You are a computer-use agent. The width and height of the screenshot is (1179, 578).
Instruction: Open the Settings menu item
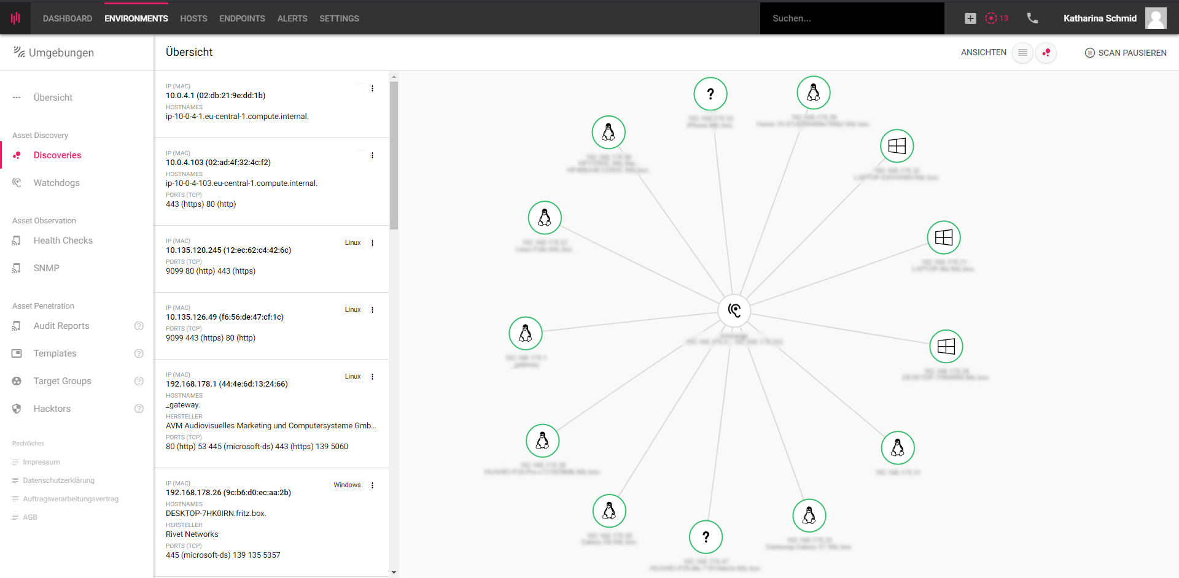[x=338, y=18]
